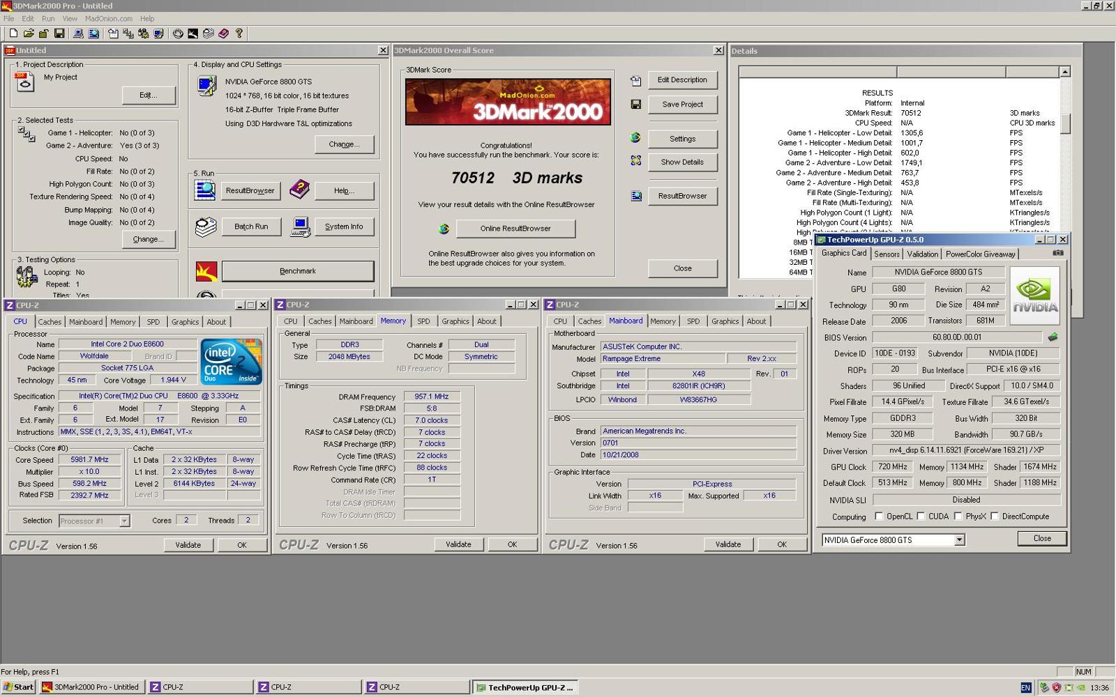Image resolution: width=1116 pixels, height=697 pixels.
Task: Open Graphics tab in the right CPU-Z window
Action: (x=725, y=321)
